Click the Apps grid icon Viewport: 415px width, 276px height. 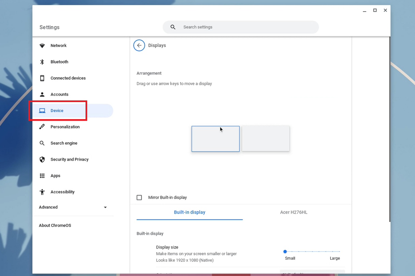pos(42,176)
